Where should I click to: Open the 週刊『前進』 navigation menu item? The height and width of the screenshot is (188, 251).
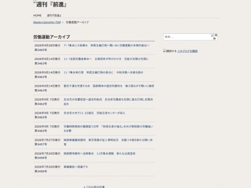point(54,15)
